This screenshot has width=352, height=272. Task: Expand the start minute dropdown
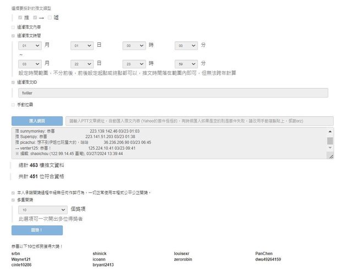pos(186,46)
